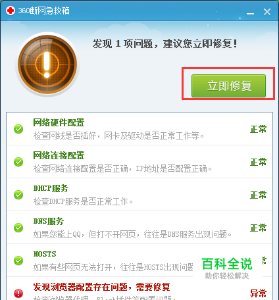Screen dimensions: 279x300
Task: Click the red 发现浏览器配置存在问题 text
Action: click(x=101, y=287)
